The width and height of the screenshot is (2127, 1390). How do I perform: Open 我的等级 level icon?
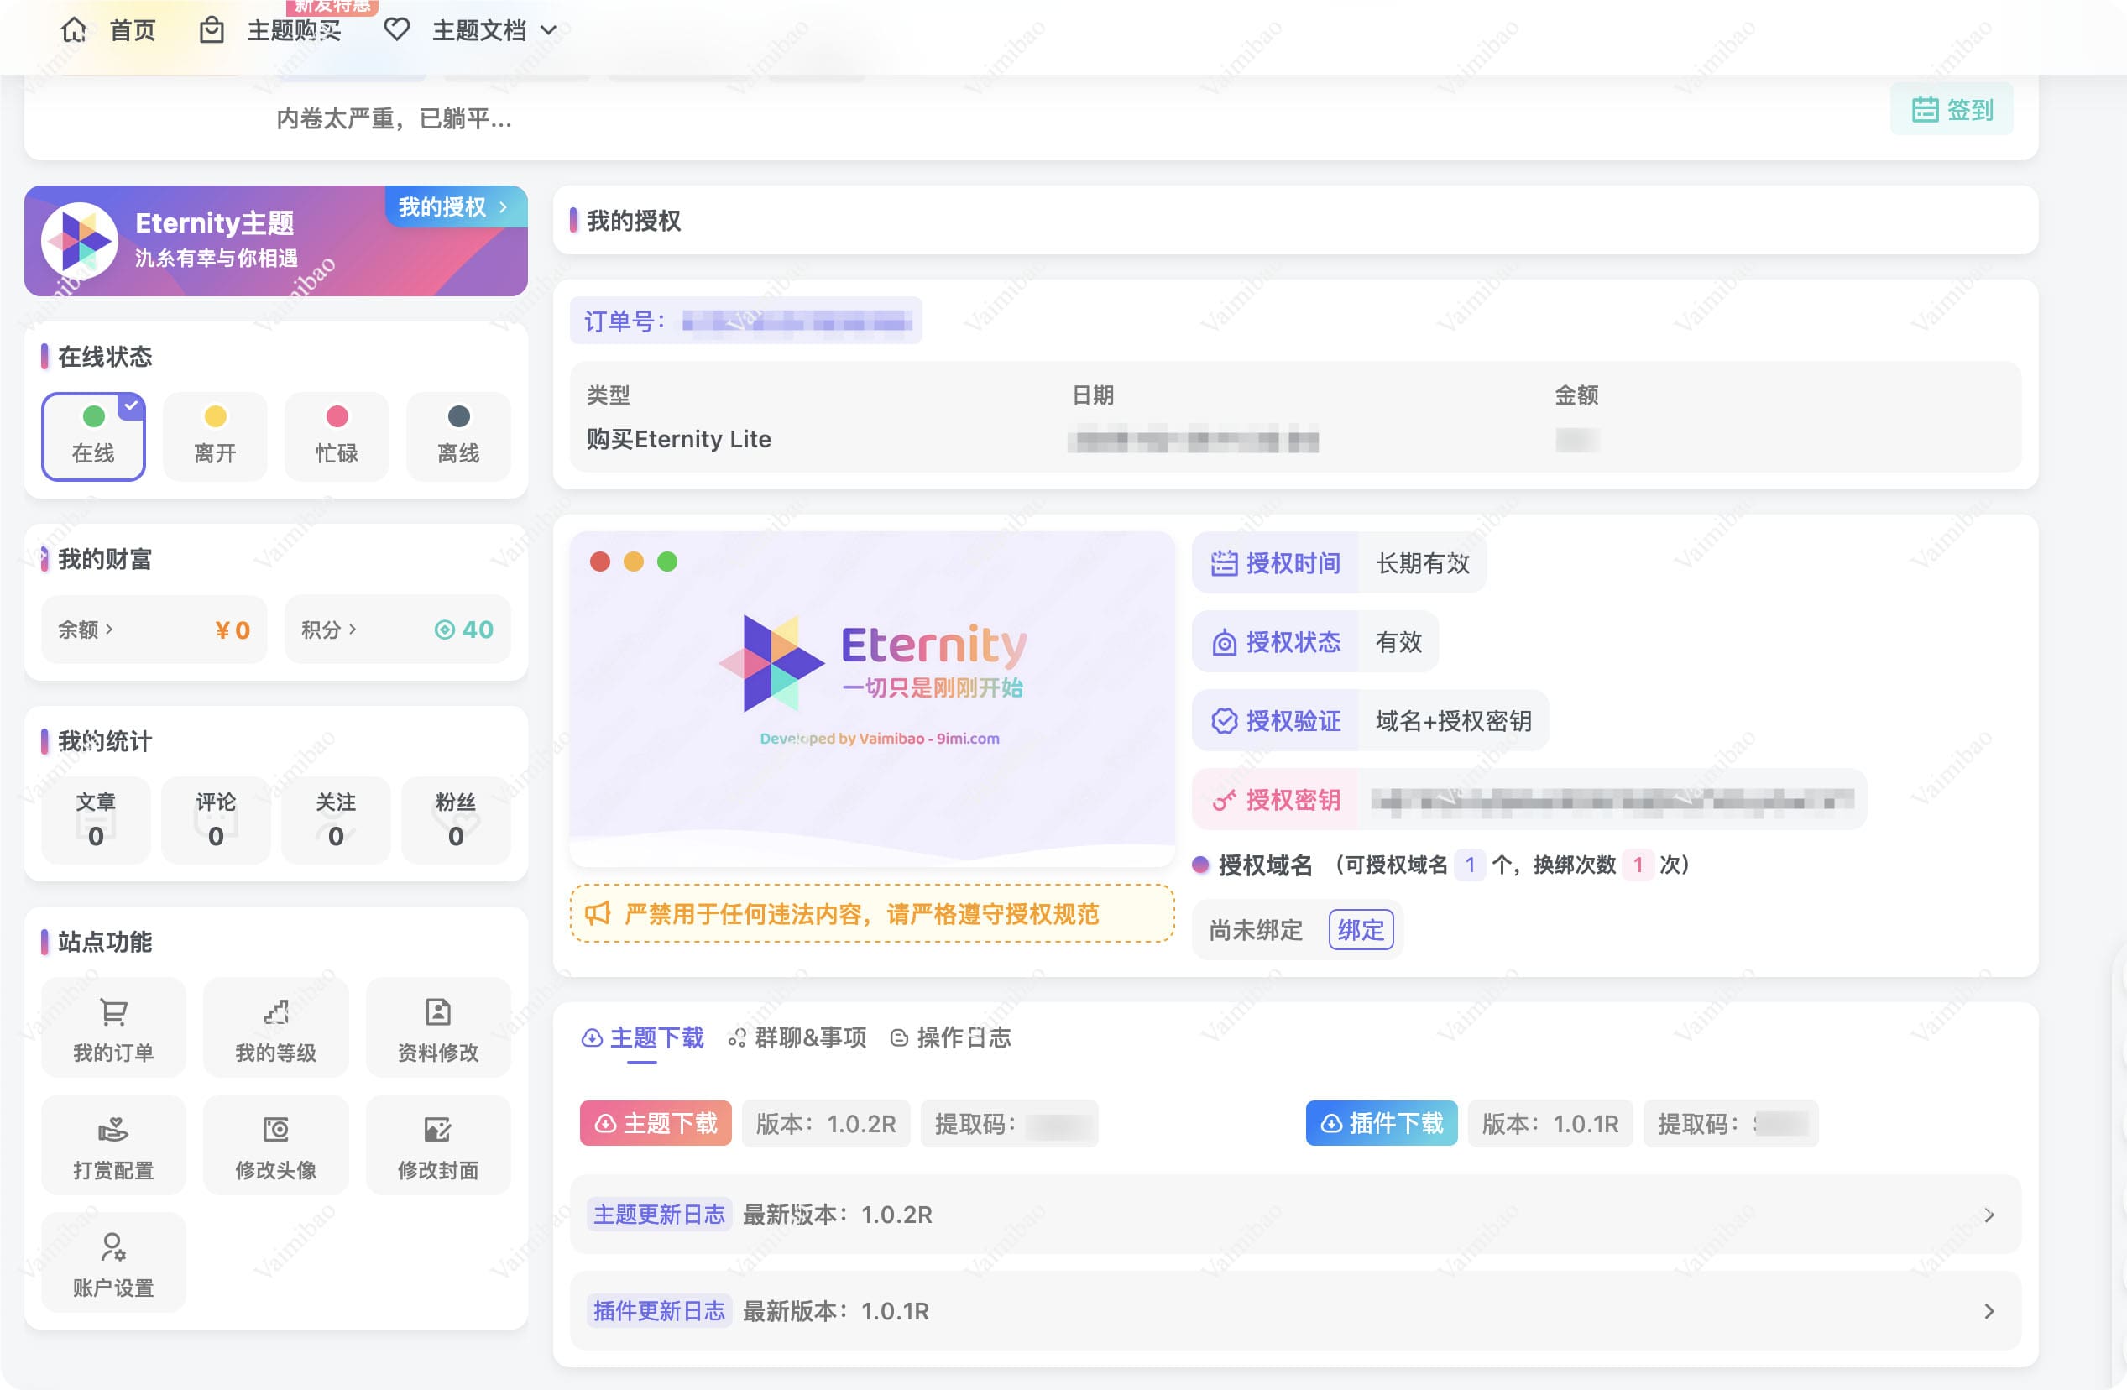click(x=275, y=1012)
